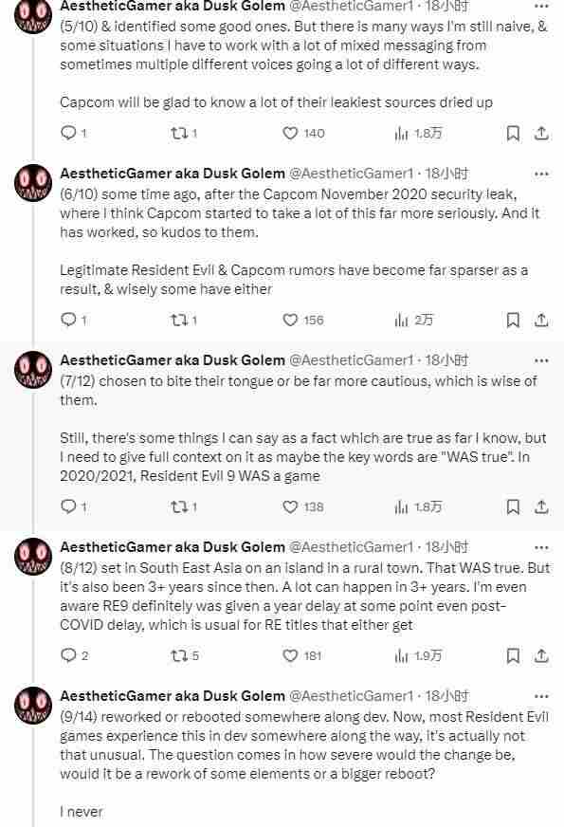Click the share icon on tweet (8/12)
The height and width of the screenshot is (827, 564).
(542, 655)
